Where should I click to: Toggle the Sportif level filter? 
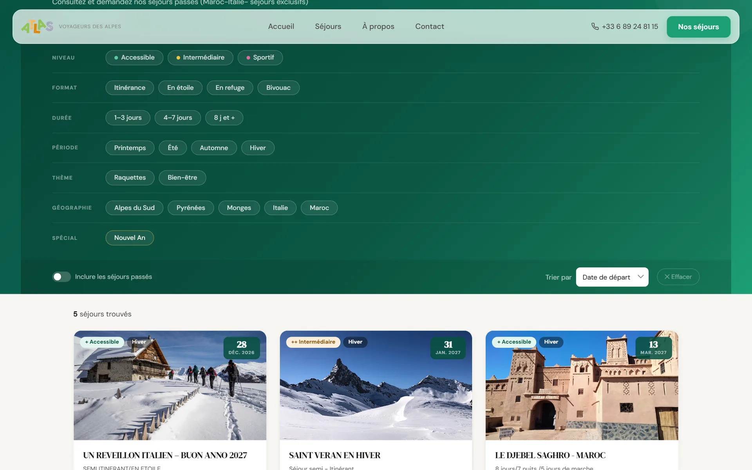pyautogui.click(x=260, y=58)
